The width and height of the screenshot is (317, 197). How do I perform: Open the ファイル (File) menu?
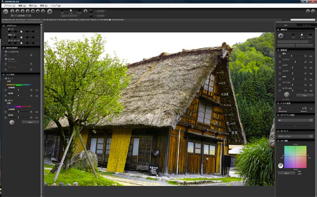(9, 6)
